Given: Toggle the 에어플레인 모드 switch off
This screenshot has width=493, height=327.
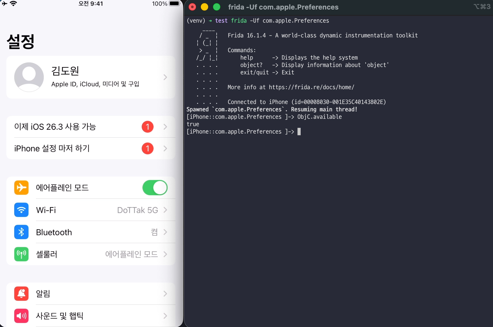Looking at the screenshot, I should point(155,188).
